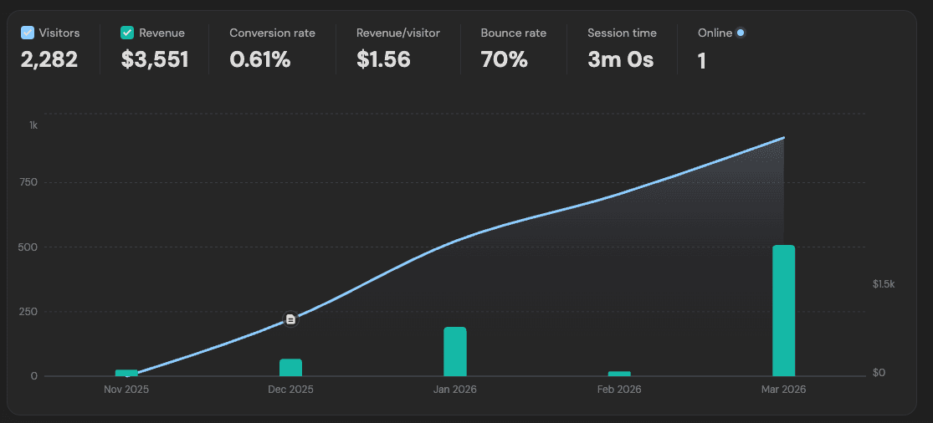Screen dimensions: 933x423
Task: Click the annotation note icon on Dec 2025
Action: [x=290, y=319]
